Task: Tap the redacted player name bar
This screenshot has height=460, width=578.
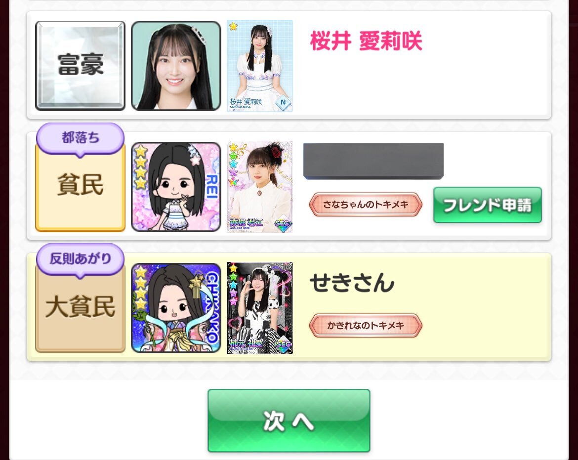Action: click(373, 161)
